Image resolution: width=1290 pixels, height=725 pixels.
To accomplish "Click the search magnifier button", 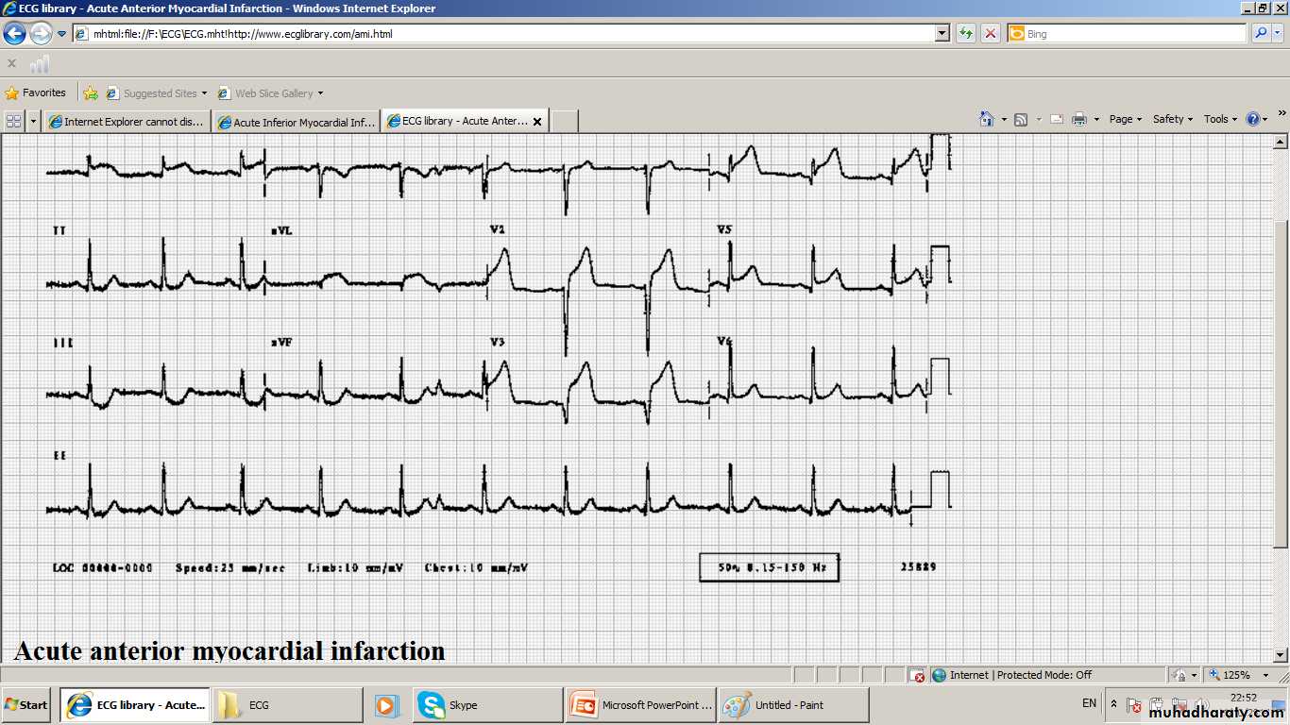I will click(x=1260, y=34).
